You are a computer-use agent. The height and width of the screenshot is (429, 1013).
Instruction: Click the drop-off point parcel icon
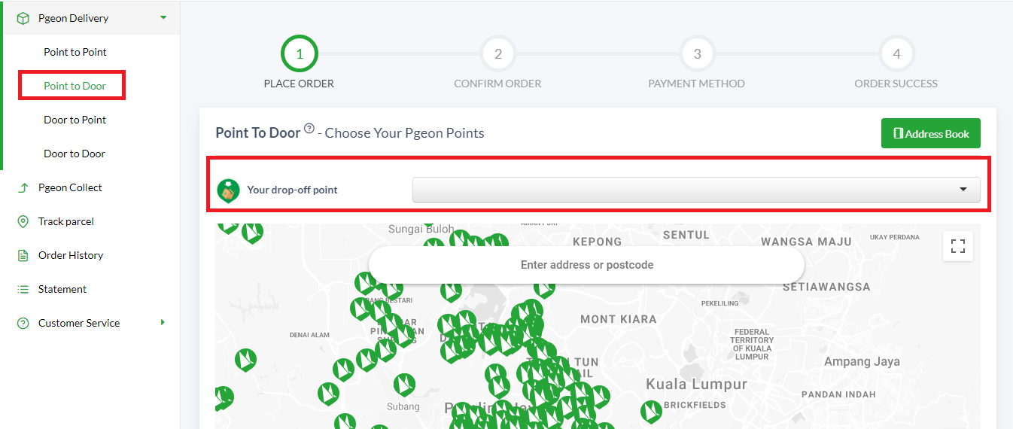(229, 190)
